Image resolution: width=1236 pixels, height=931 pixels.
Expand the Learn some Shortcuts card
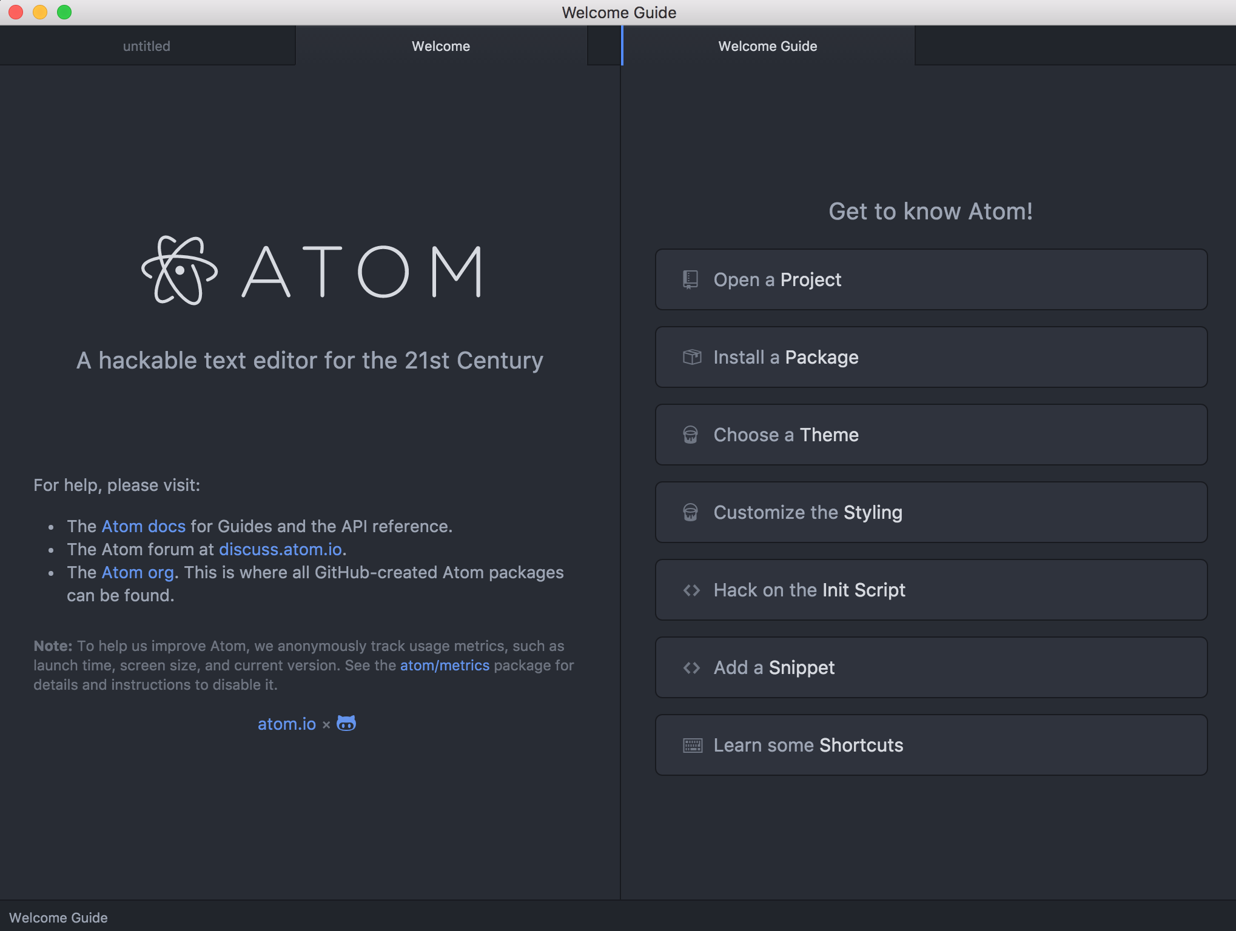pos(930,746)
